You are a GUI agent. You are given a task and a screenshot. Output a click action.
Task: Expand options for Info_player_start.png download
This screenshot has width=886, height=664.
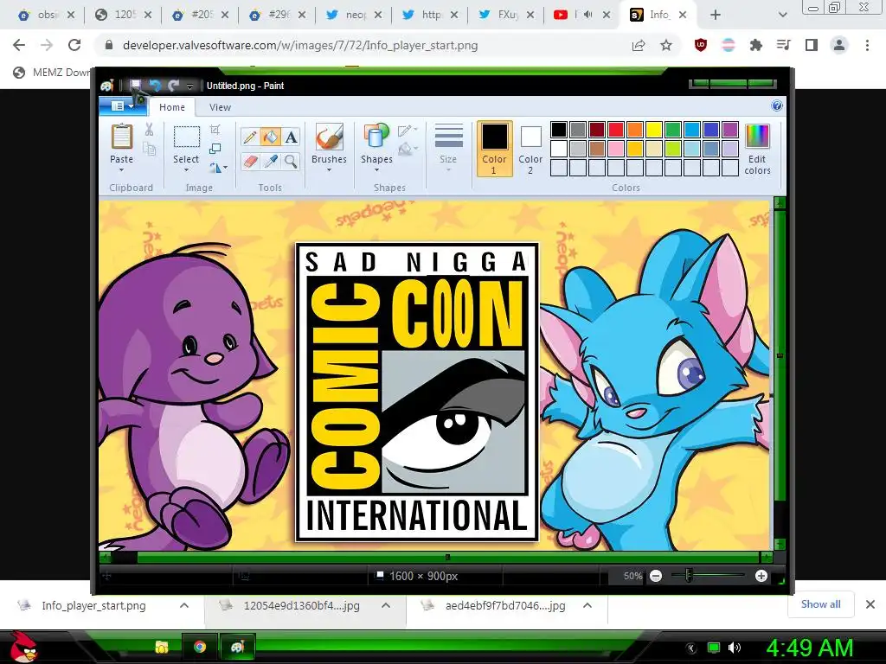pos(184,605)
